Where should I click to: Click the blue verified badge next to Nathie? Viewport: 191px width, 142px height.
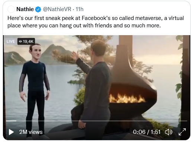tap(38, 9)
